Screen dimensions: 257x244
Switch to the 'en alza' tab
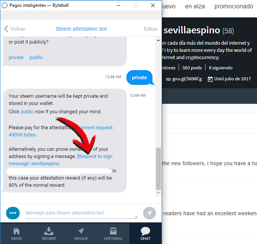point(195,6)
